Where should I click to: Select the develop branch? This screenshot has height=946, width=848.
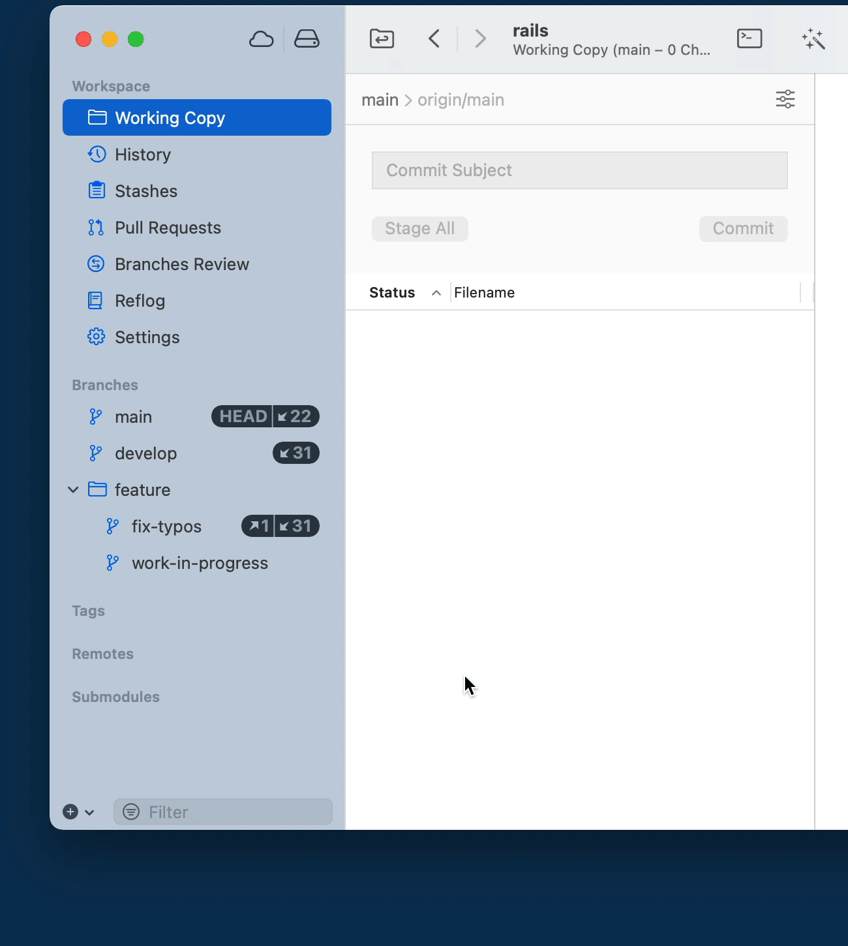[x=145, y=453]
